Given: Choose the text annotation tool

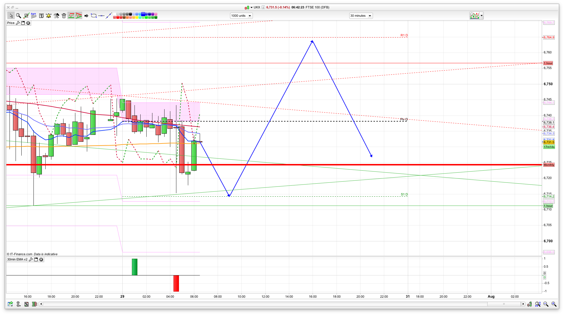Looking at the screenshot, I should coord(41,16).
